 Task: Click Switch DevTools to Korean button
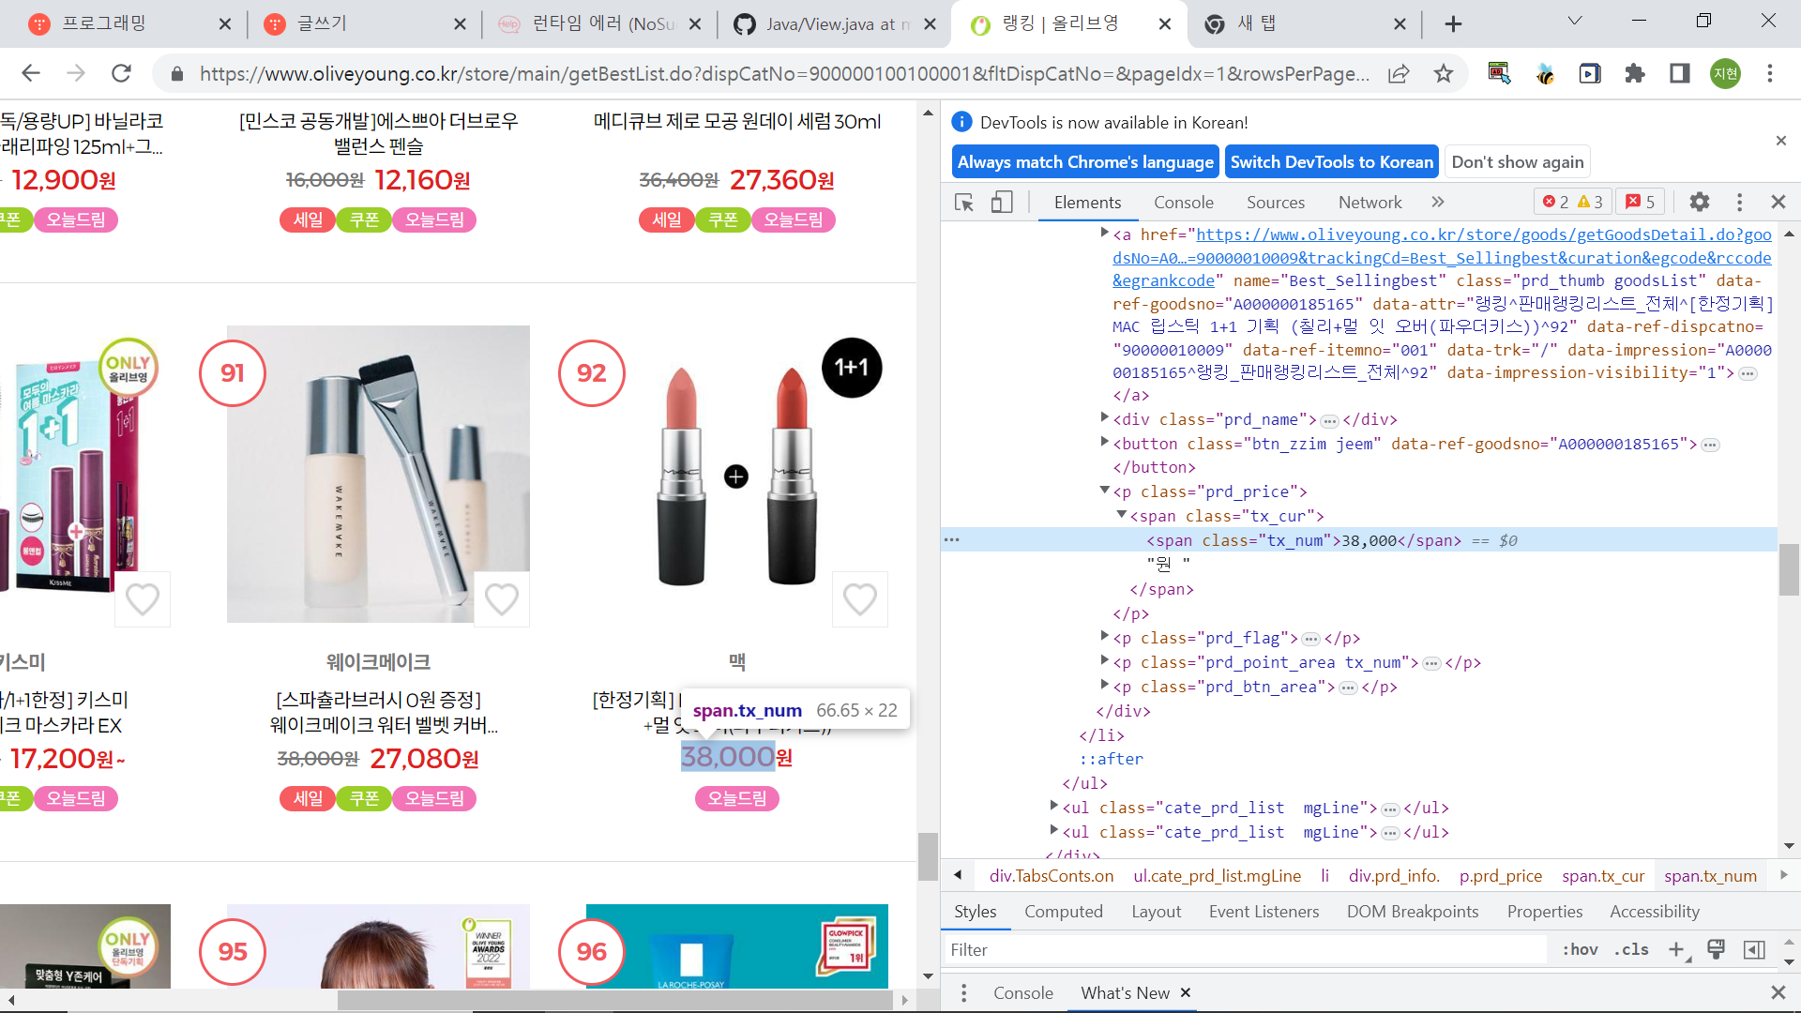coord(1331,161)
